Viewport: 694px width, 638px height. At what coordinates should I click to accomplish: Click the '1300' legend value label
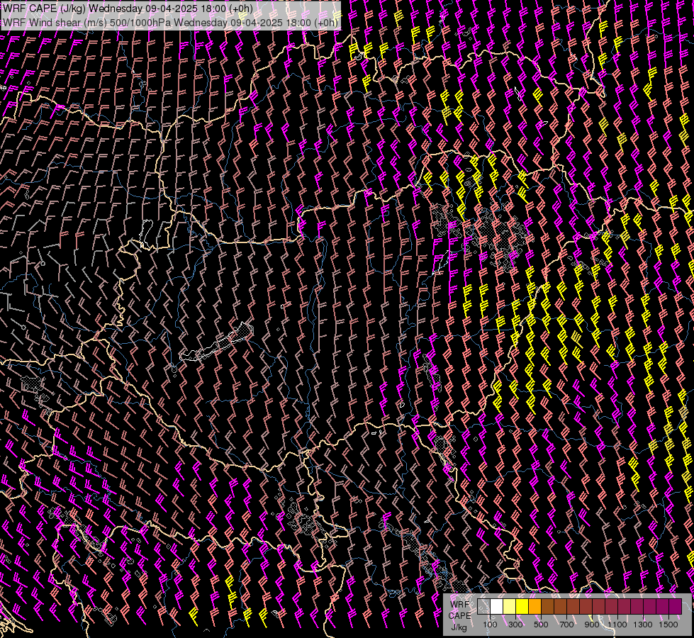point(643,625)
